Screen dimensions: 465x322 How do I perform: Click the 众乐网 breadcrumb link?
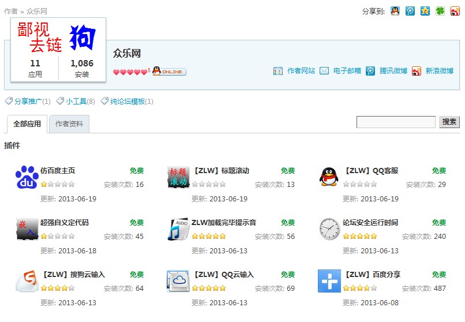[37, 12]
